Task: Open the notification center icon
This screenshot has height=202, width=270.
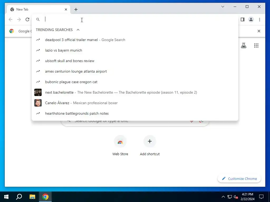Action: click(x=261, y=197)
